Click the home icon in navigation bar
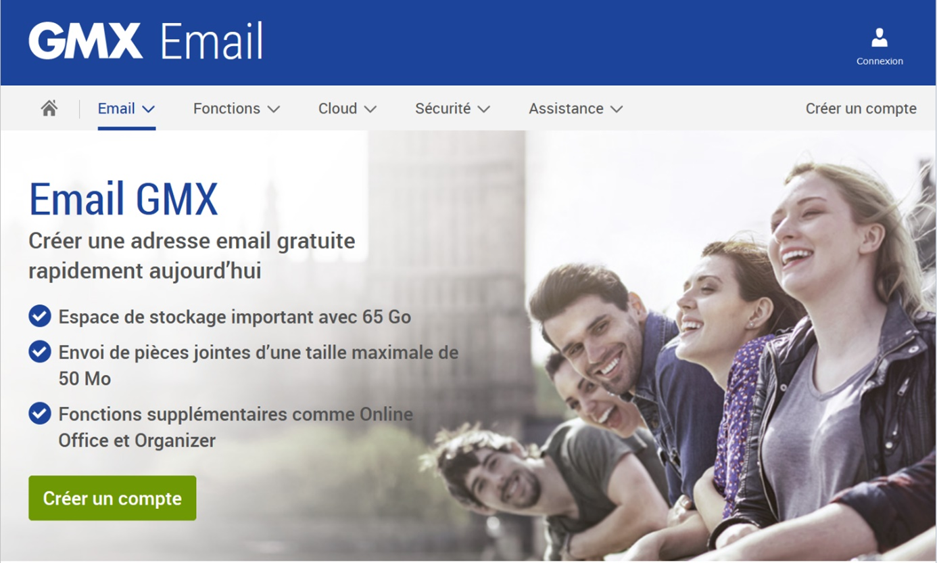The width and height of the screenshot is (937, 563). 49,108
